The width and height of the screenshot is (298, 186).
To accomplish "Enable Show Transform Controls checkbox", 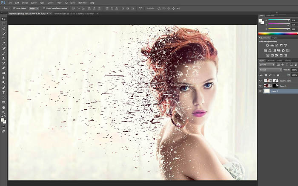I will coord(44,8).
